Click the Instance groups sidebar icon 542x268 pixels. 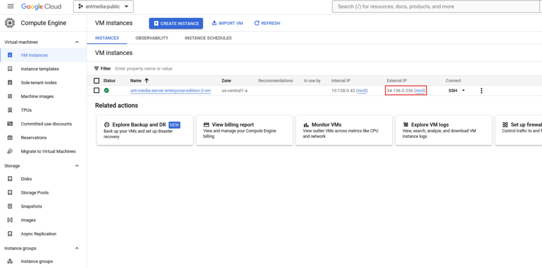point(10,261)
